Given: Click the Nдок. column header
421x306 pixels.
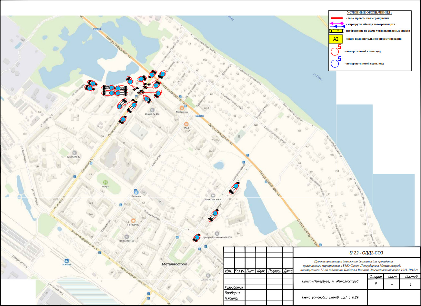Looking at the screenshot, I should [261, 271].
